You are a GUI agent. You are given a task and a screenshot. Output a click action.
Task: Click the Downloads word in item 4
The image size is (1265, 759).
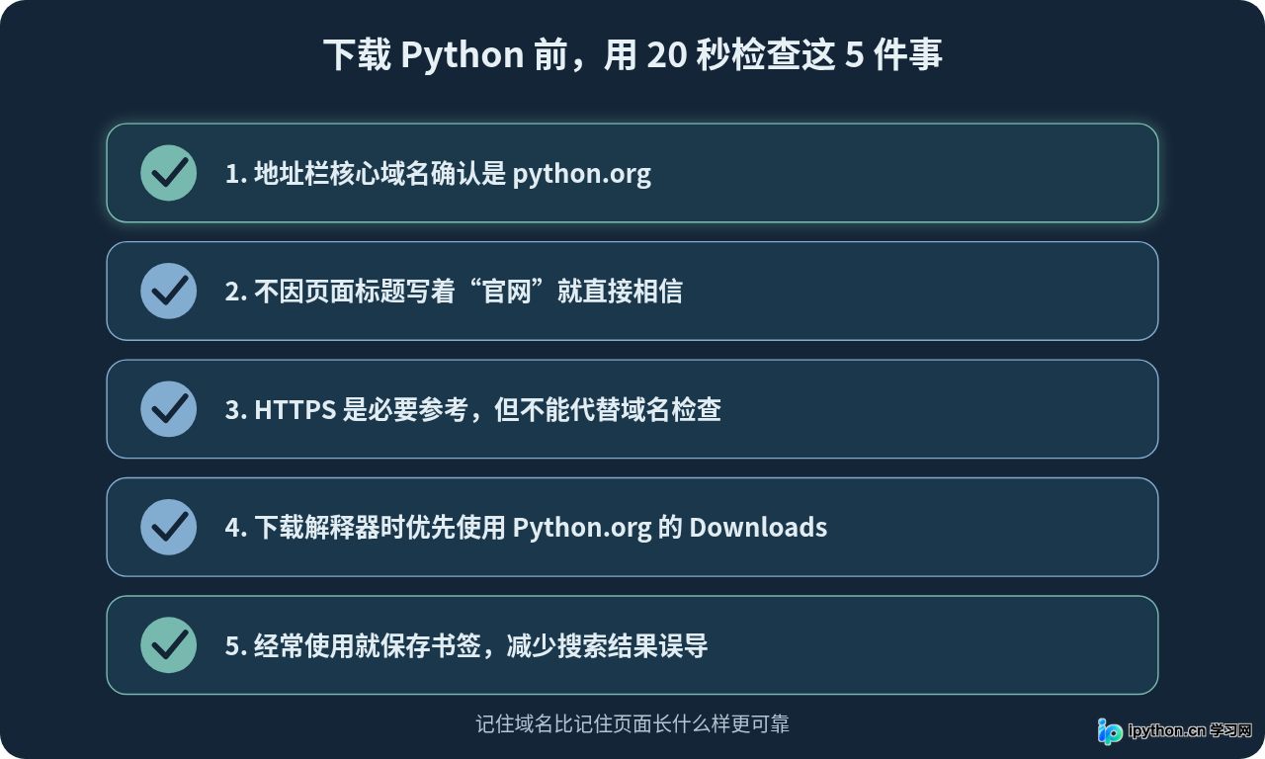pos(758,528)
